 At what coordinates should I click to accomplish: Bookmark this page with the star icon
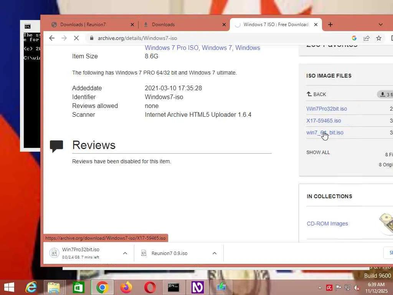pos(379,38)
